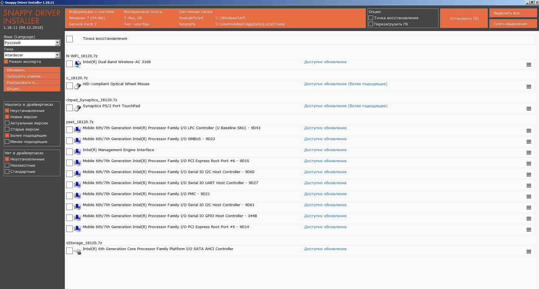
Task: Click the Wi-Fi device icon of Wireless-AC 3168
Action: click(77, 64)
